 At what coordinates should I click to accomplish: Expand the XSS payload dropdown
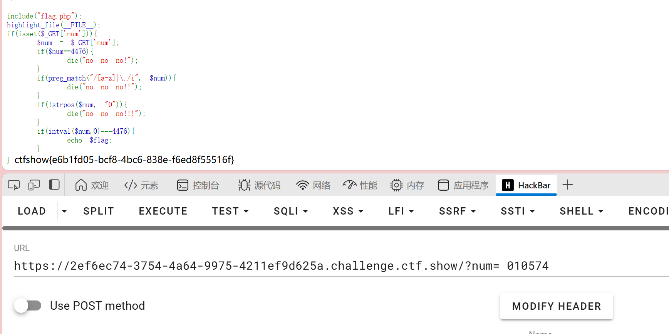[x=348, y=211]
